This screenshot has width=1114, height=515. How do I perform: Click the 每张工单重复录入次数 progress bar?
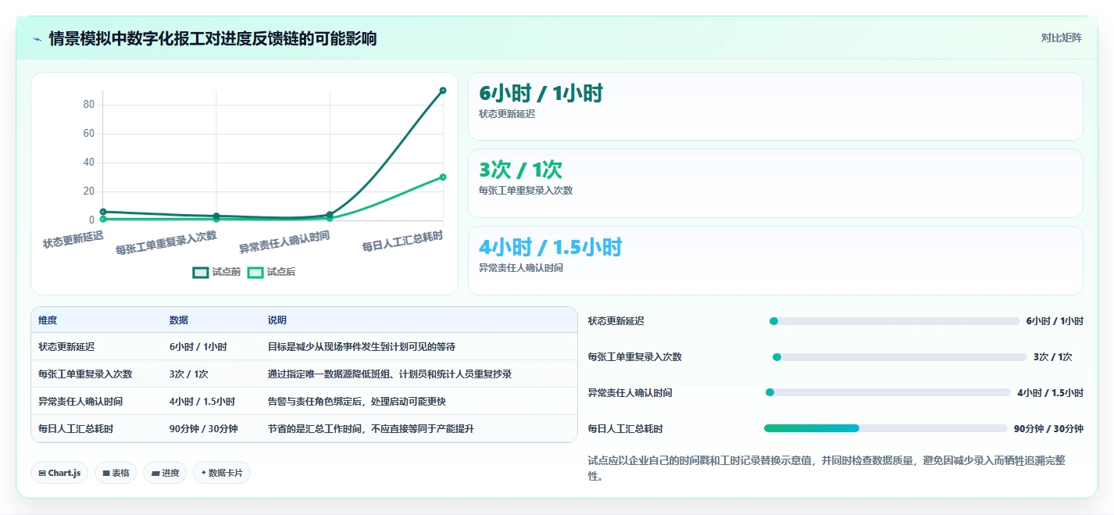[900, 357]
